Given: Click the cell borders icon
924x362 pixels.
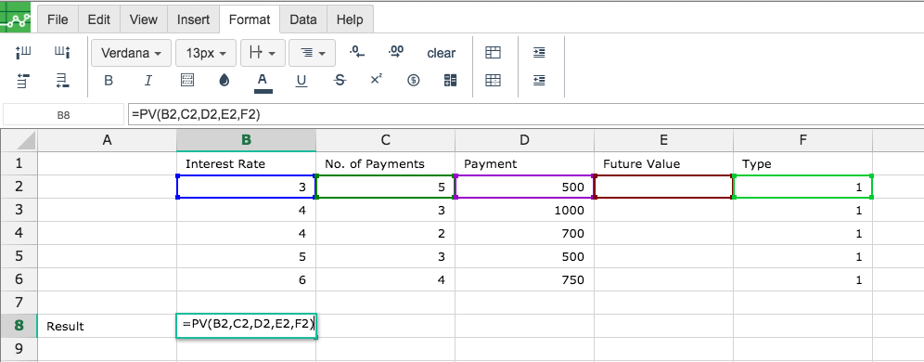Looking at the screenshot, I should tap(187, 80).
